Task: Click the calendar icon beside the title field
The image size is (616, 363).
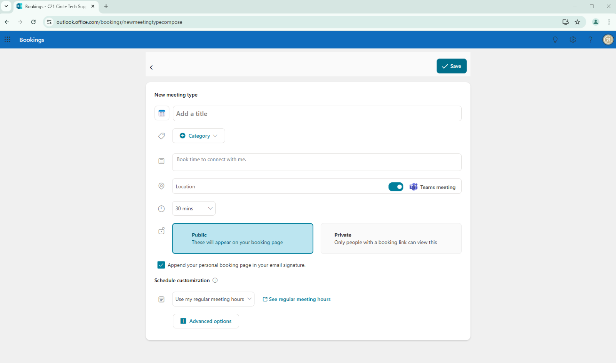Action: 162,113
